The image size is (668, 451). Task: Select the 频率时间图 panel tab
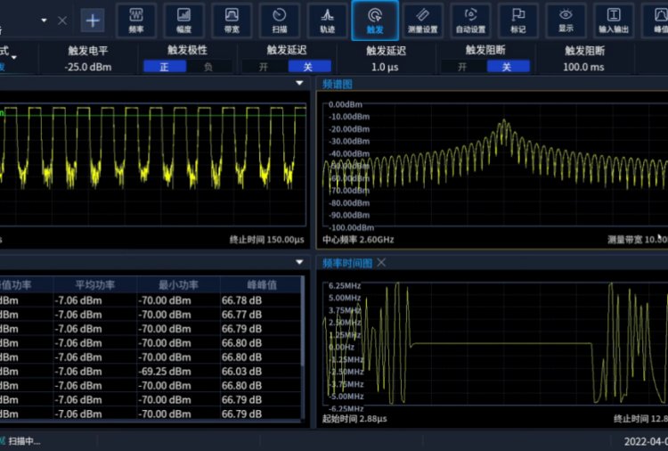coord(346,263)
